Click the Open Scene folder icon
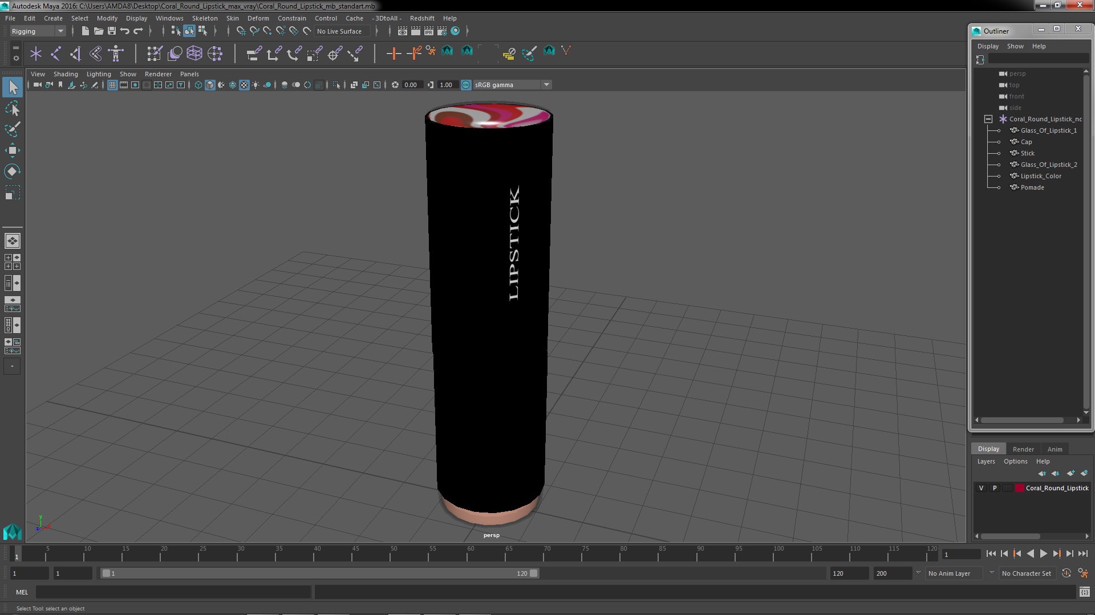 coord(98,31)
